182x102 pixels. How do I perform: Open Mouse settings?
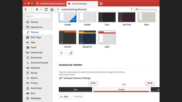pos(38,73)
